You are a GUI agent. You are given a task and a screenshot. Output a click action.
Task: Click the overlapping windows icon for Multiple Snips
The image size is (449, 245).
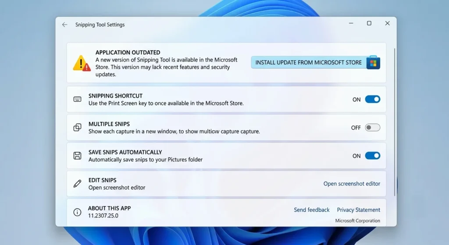pos(77,128)
